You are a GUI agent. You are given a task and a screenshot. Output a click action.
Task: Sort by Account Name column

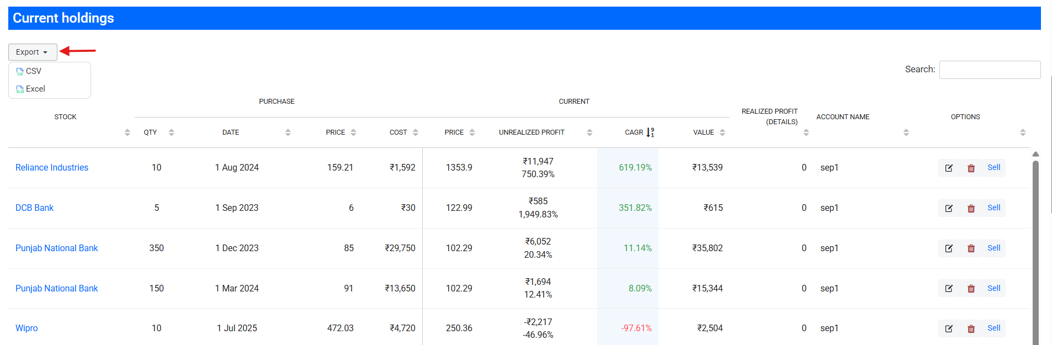coord(906,132)
